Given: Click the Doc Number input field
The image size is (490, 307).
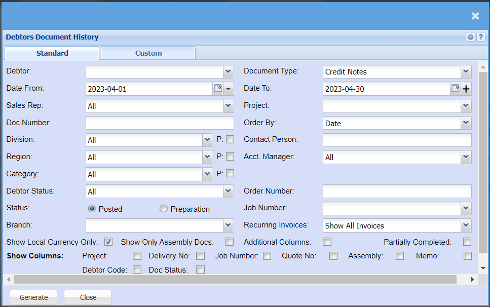Looking at the screenshot, I should point(160,123).
